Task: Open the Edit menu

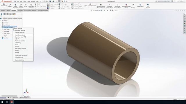Action: [18, 1]
